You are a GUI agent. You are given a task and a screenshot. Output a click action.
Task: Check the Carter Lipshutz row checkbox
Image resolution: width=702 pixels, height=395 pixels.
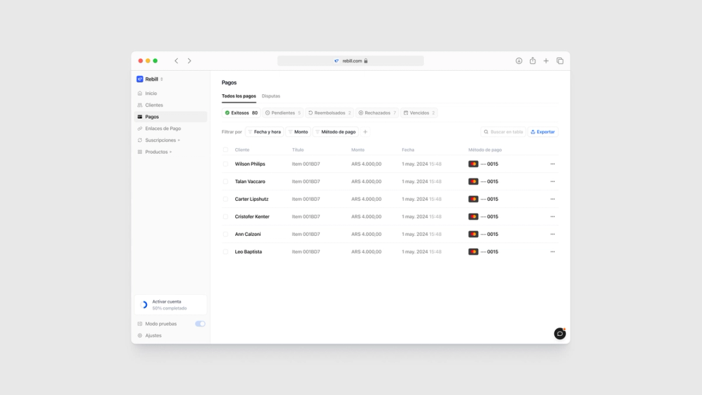226,199
